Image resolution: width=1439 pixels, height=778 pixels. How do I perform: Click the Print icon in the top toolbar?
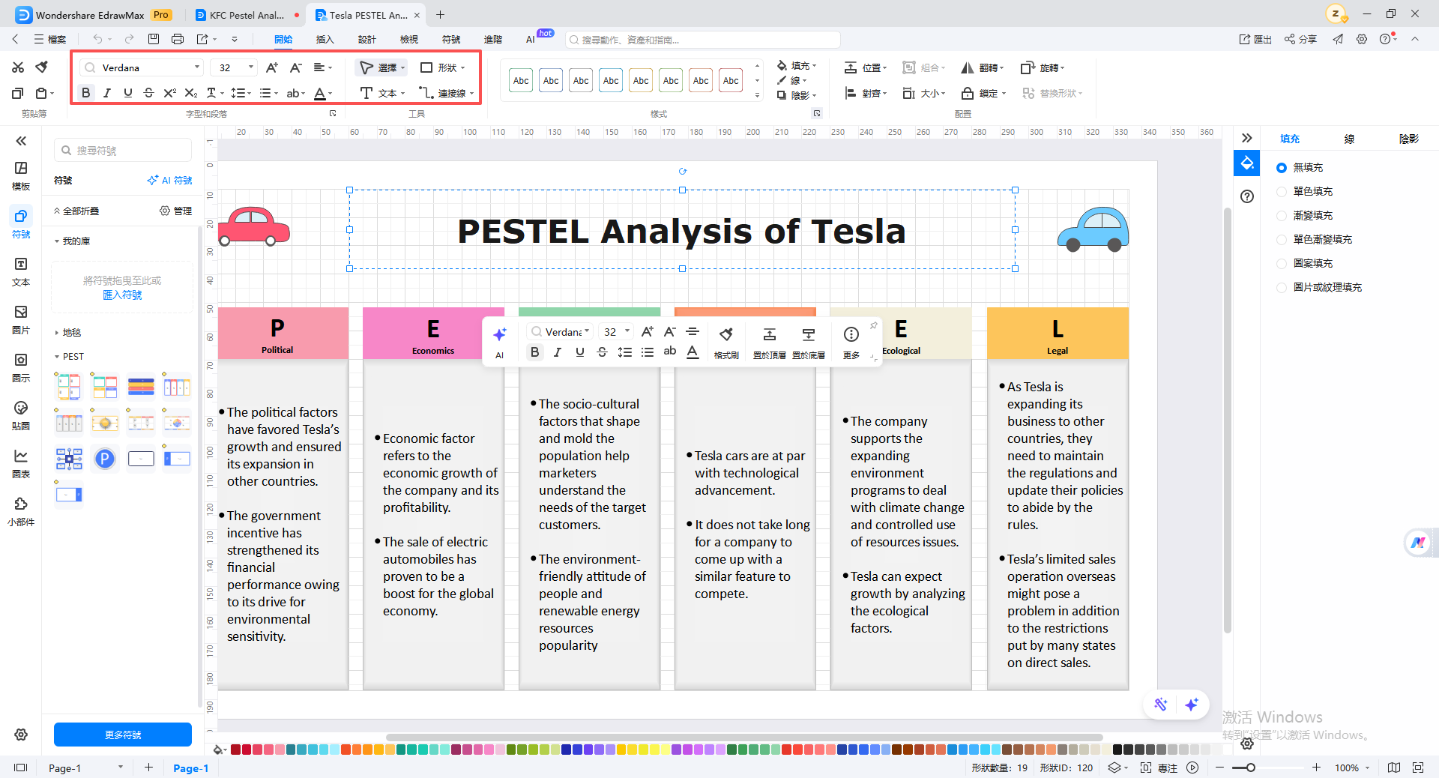(178, 39)
